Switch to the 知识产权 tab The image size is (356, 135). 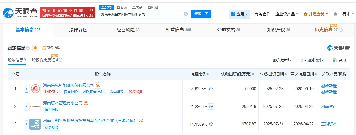pyautogui.click(x=276, y=30)
